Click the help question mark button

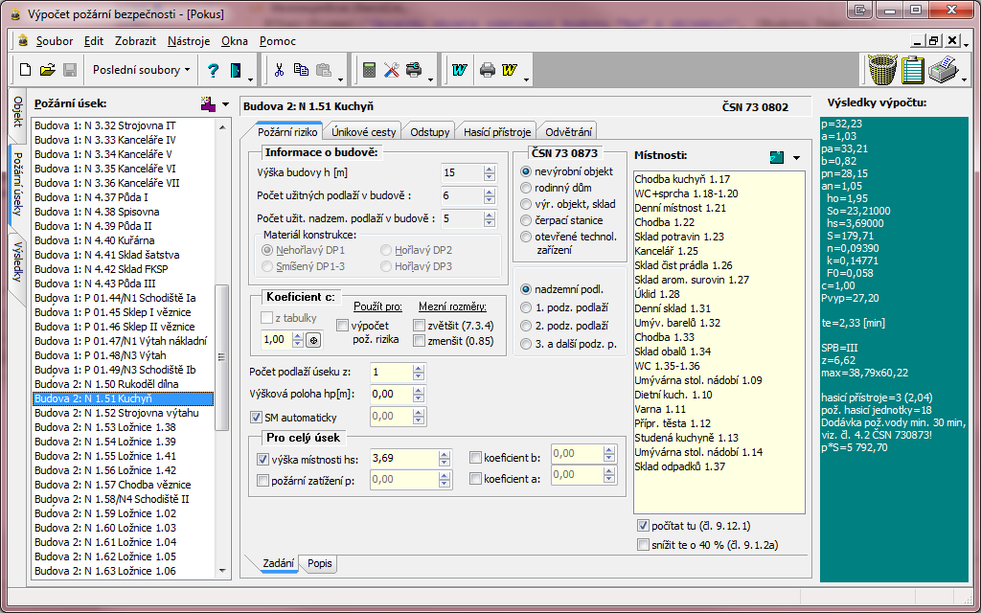(214, 69)
